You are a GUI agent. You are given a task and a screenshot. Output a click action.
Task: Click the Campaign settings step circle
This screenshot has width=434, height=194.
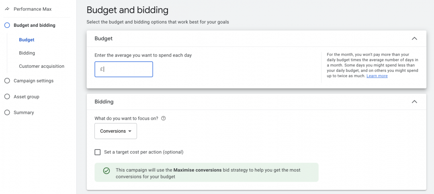[x=7, y=81]
